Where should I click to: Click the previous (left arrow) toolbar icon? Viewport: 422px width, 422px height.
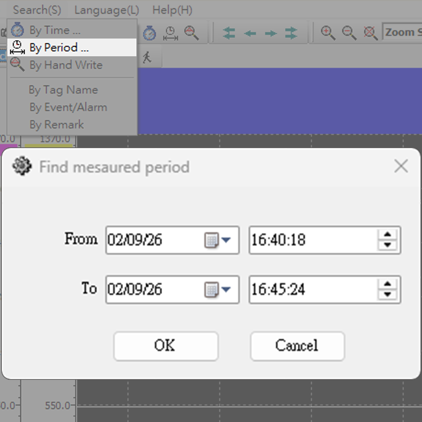[250, 33]
